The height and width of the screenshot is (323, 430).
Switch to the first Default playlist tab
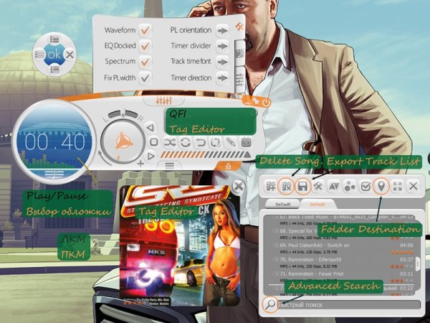[x=283, y=205]
